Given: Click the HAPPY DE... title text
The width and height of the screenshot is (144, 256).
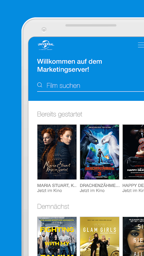Looking at the screenshot, I should [x=133, y=186].
